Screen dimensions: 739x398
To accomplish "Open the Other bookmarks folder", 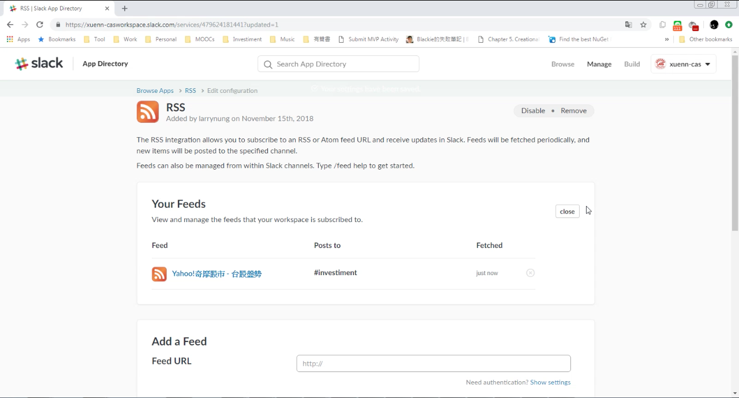I will [706, 39].
